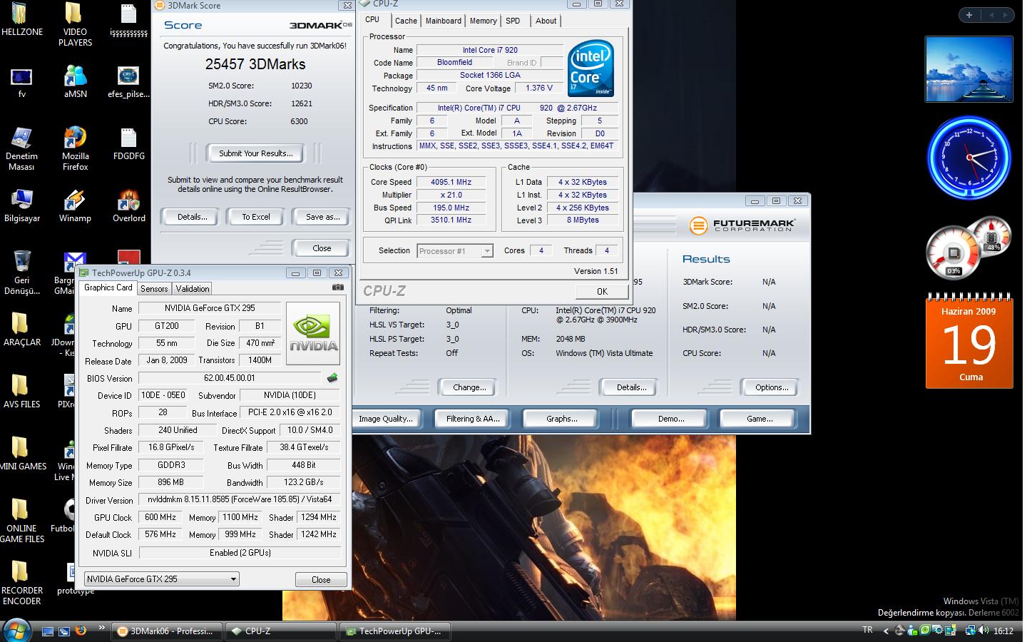Select the FDGDFG text file icon

(128, 143)
